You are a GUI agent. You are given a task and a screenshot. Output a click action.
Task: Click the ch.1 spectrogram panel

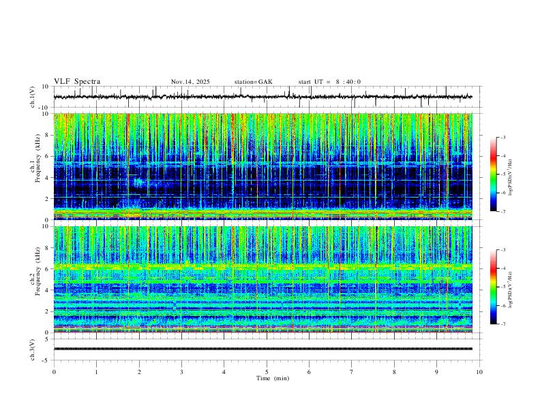coord(263,166)
